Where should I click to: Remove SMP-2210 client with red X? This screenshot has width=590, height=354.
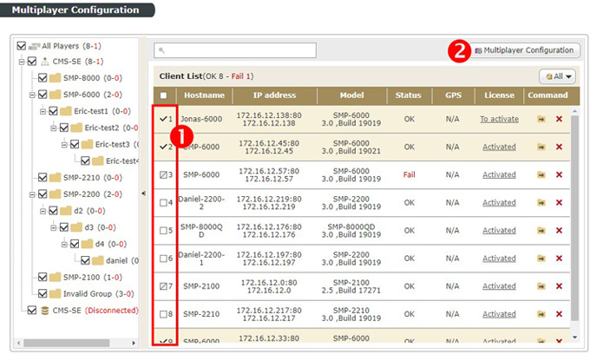559,314
